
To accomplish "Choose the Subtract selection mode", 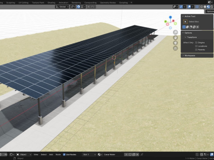I will coord(191,27).
